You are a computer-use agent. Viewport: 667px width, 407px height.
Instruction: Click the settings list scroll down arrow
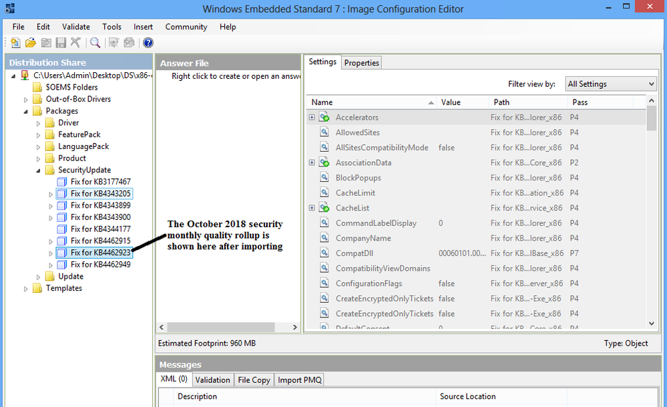coord(651,323)
